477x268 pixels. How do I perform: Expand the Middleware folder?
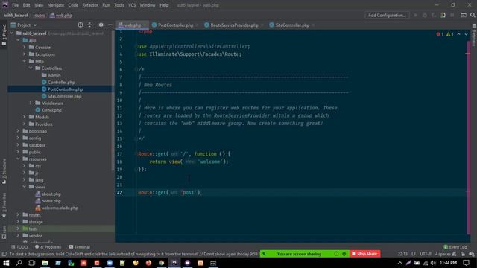[31, 103]
